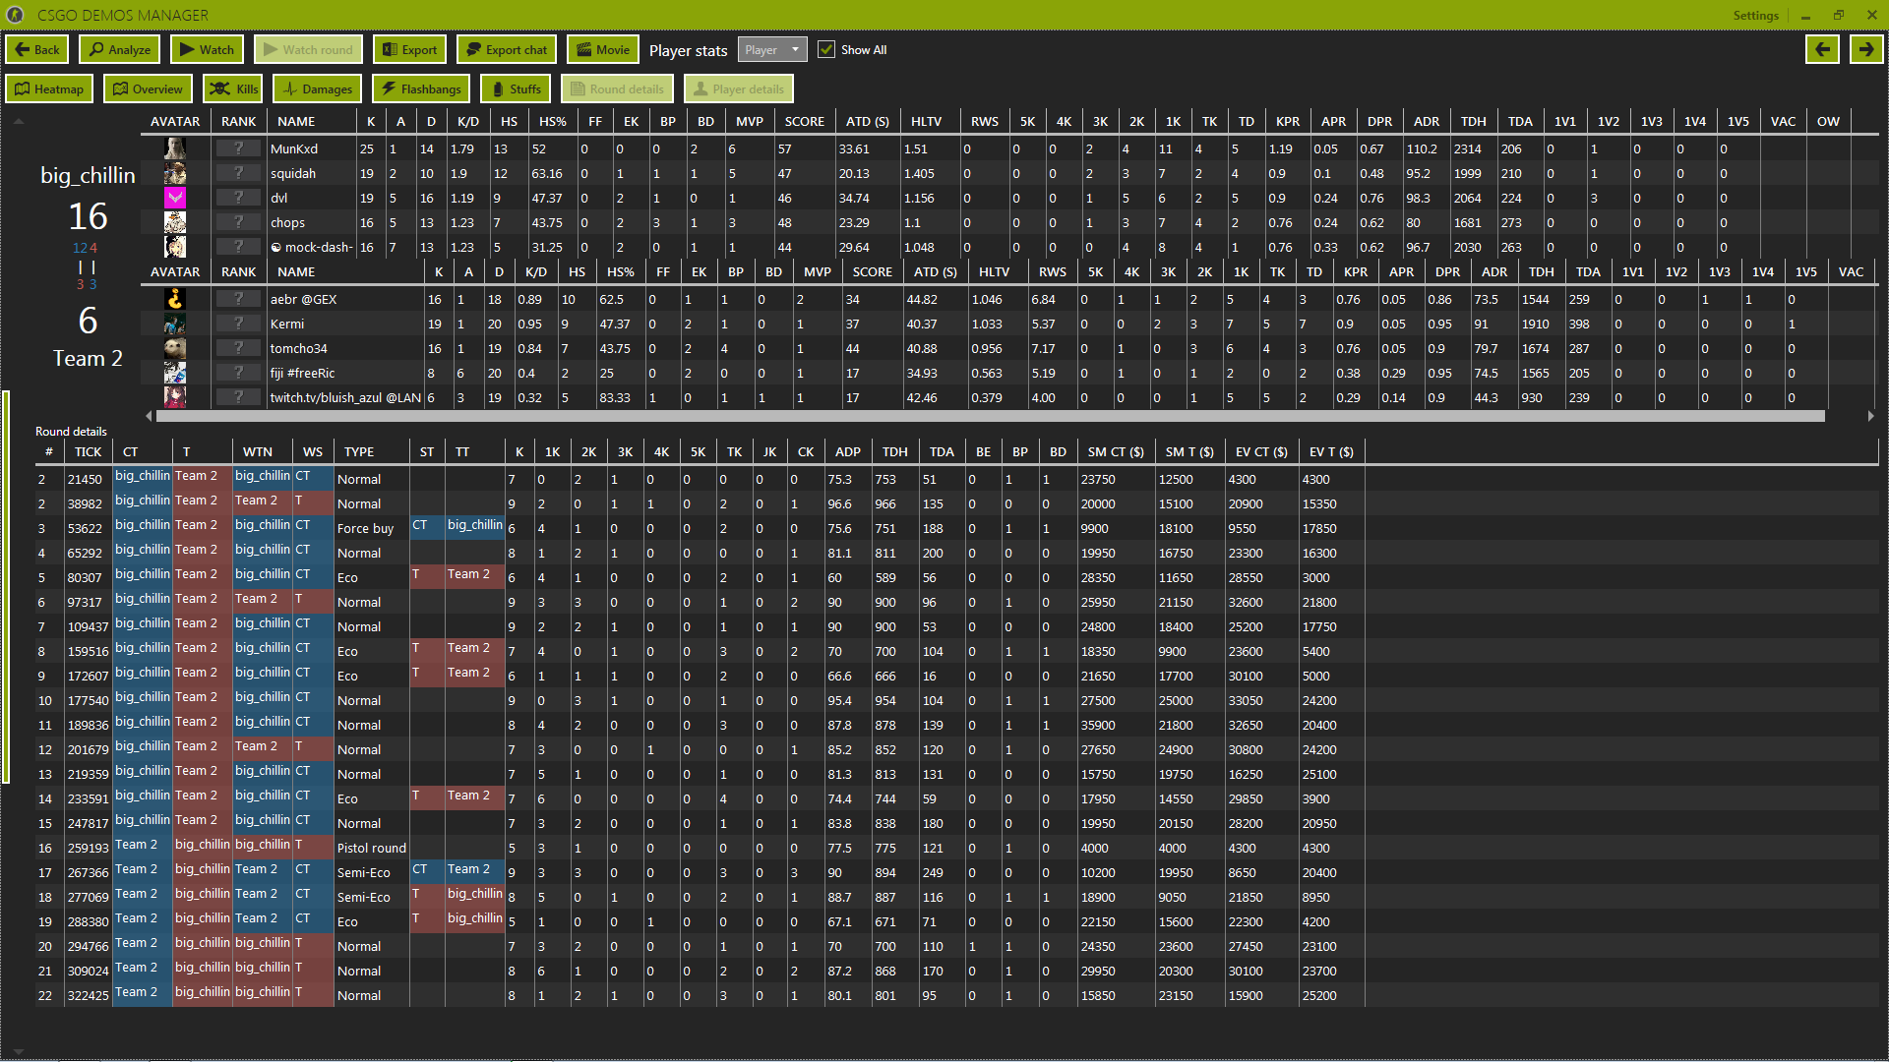
Task: Export chat messages
Action: [x=506, y=50]
